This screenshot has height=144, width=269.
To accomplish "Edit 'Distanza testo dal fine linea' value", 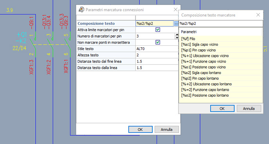I will (157, 61).
